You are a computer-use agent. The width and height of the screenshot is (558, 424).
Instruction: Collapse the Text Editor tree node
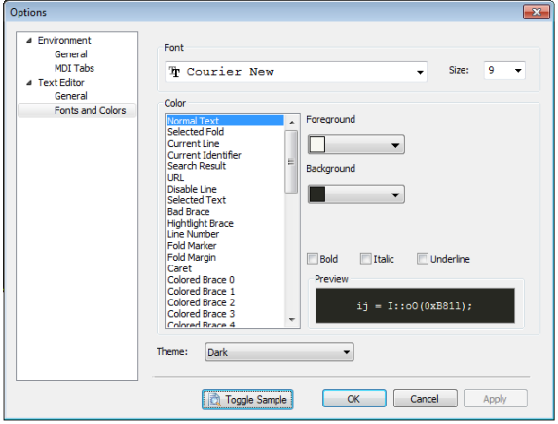point(29,83)
